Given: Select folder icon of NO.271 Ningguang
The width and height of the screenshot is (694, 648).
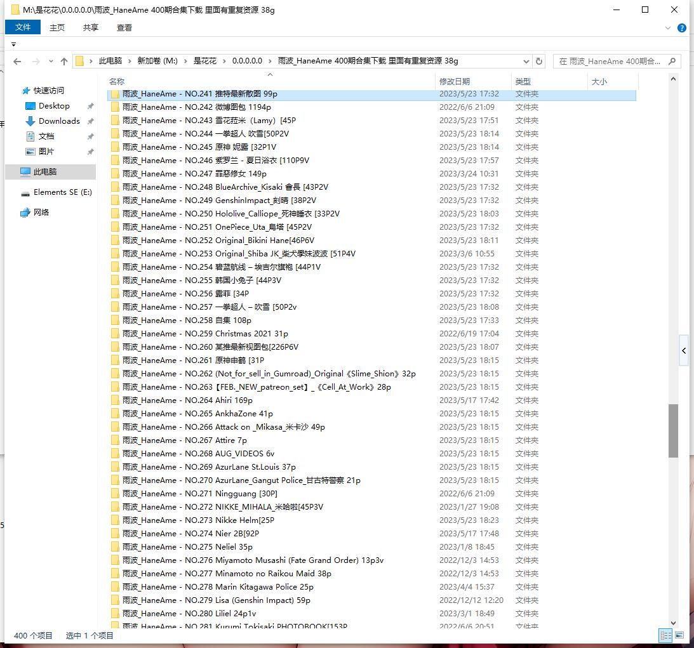Looking at the screenshot, I should tap(115, 494).
